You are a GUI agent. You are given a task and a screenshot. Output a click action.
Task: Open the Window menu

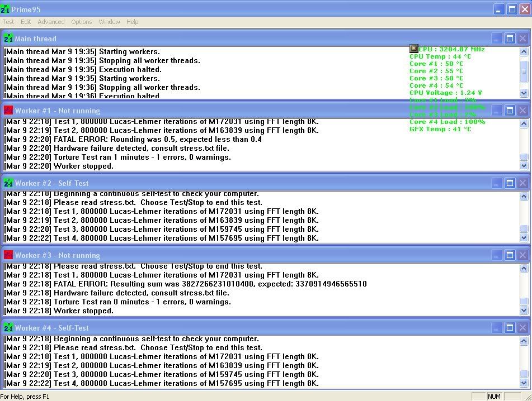point(109,22)
